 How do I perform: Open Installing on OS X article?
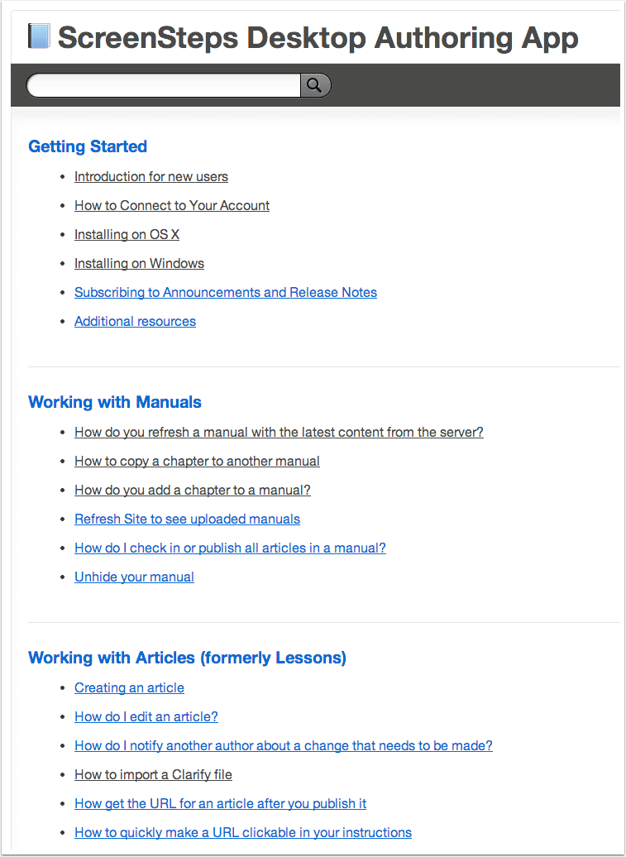point(127,234)
